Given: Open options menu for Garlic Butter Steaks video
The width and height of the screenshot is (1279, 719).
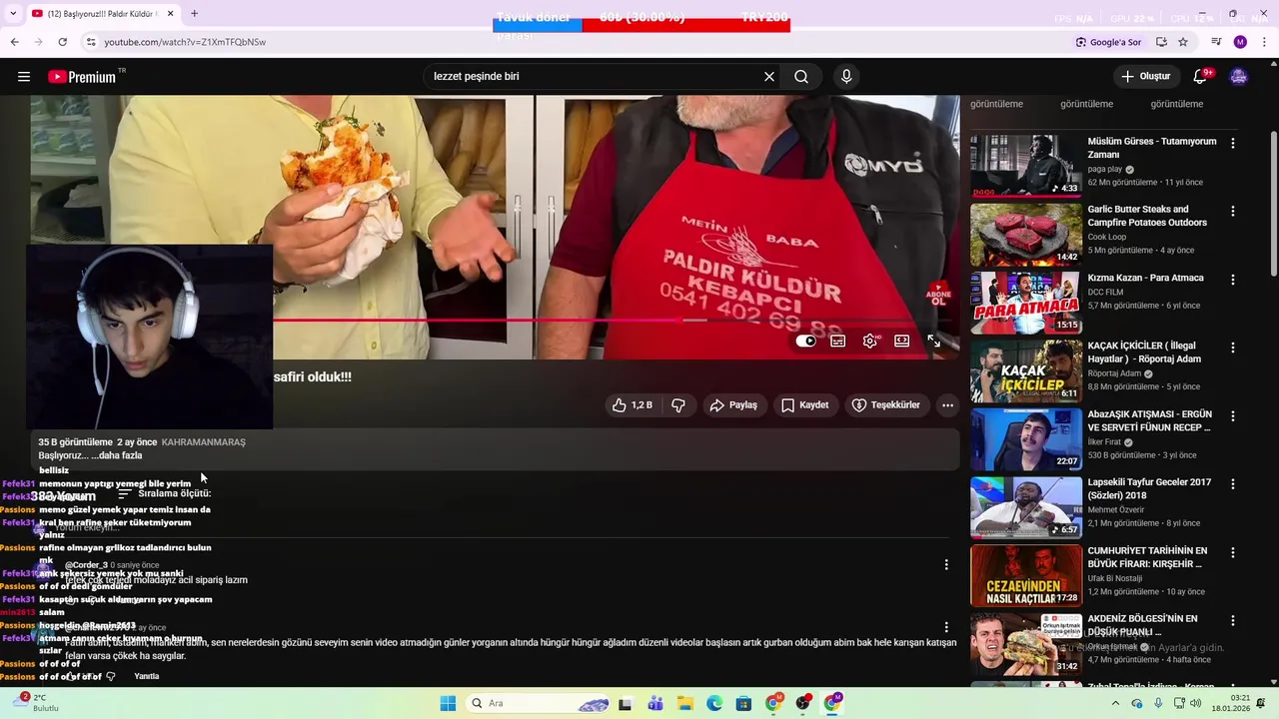Looking at the screenshot, I should (1232, 211).
